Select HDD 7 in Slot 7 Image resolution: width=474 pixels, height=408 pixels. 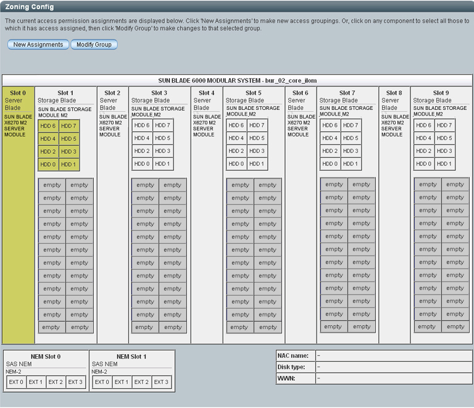[x=351, y=125]
